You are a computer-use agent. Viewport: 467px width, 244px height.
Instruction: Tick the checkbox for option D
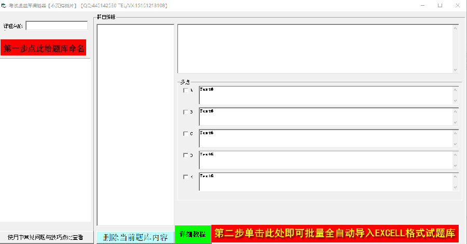[186, 155]
